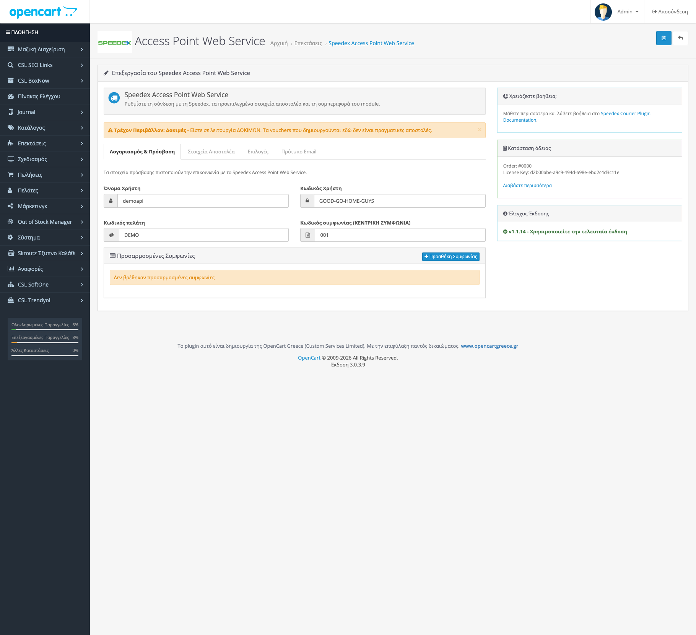Expand the Μαζική Διαχείριση menu

[45, 49]
